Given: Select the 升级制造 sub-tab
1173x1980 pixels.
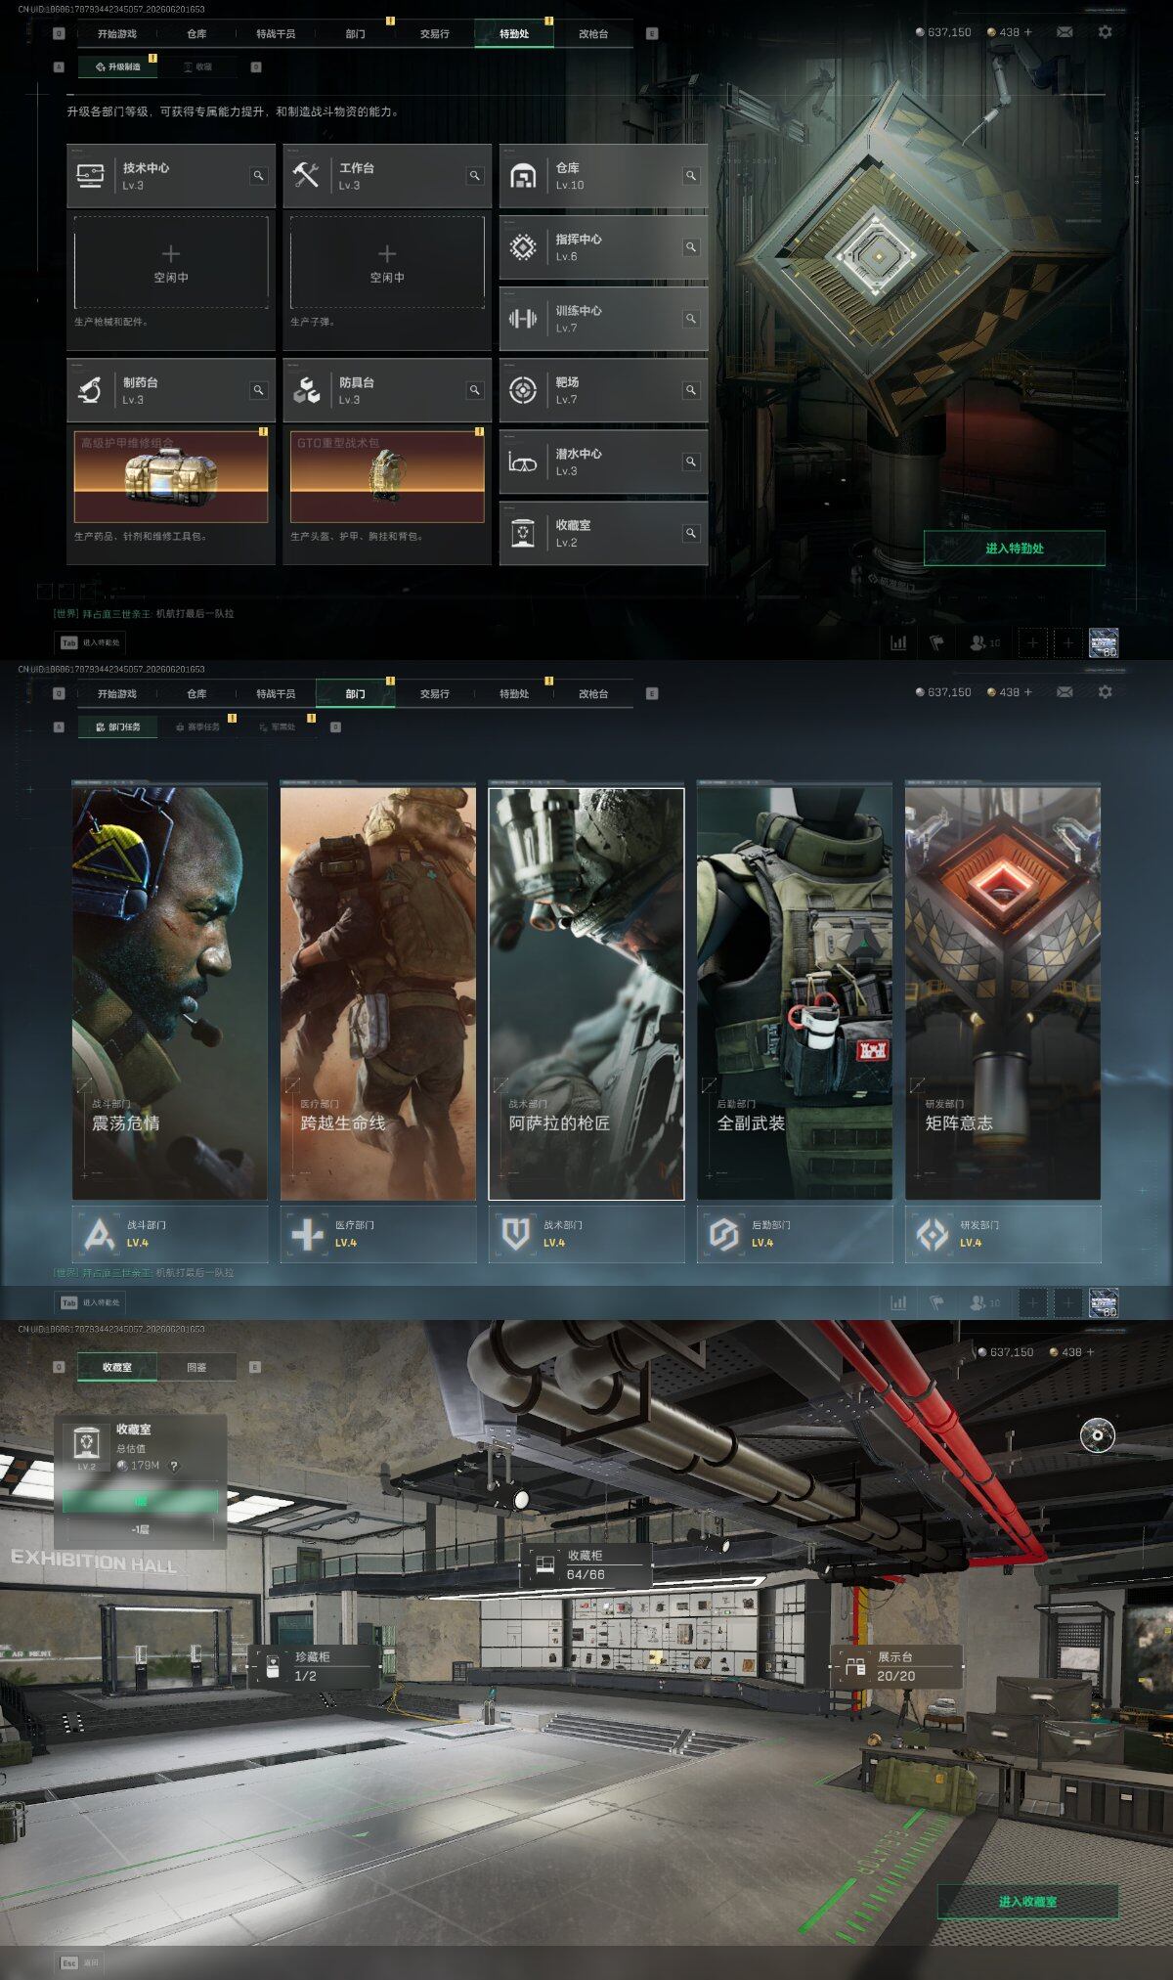Looking at the screenshot, I should pos(117,67).
